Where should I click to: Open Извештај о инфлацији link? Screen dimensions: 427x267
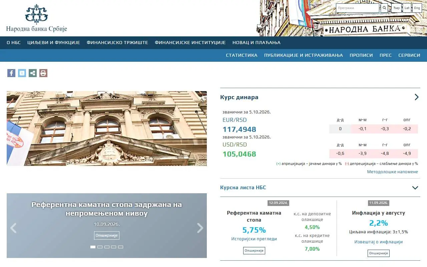(x=379, y=242)
